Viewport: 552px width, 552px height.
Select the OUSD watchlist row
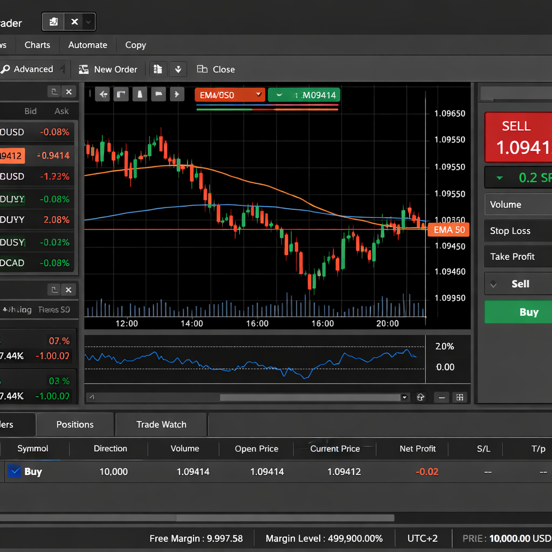37,132
